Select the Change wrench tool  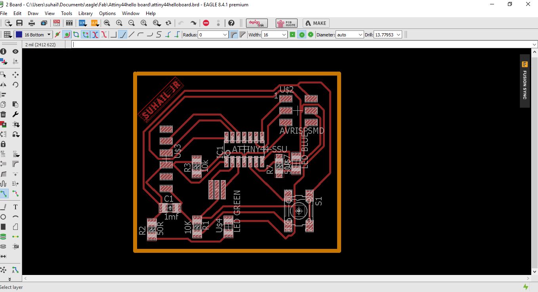pyautogui.click(x=15, y=114)
